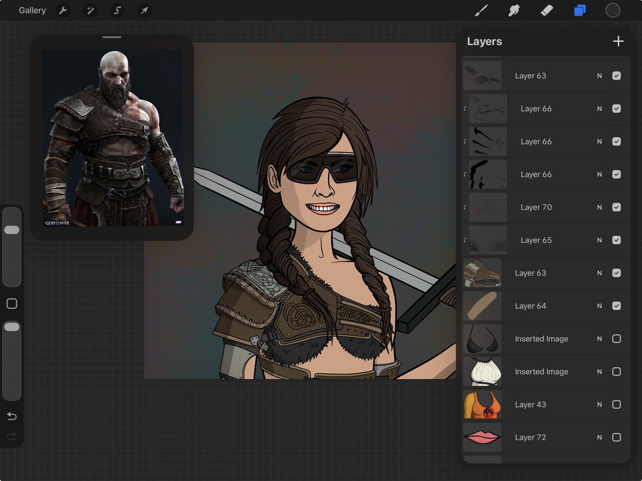
Task: Select the Paint brush tool
Action: tap(481, 10)
